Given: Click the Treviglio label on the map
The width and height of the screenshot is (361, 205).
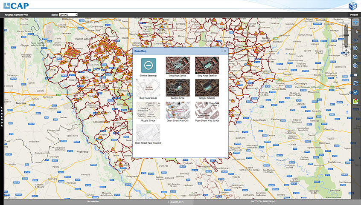Looking at the screenshot, I should click(287, 74).
